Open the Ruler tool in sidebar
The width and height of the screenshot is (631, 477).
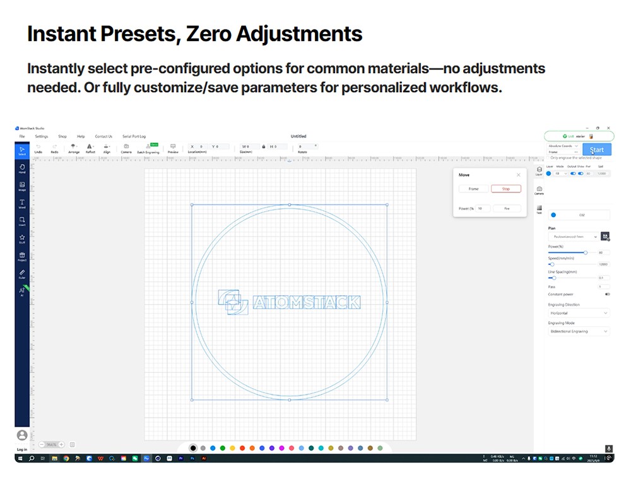click(x=22, y=274)
